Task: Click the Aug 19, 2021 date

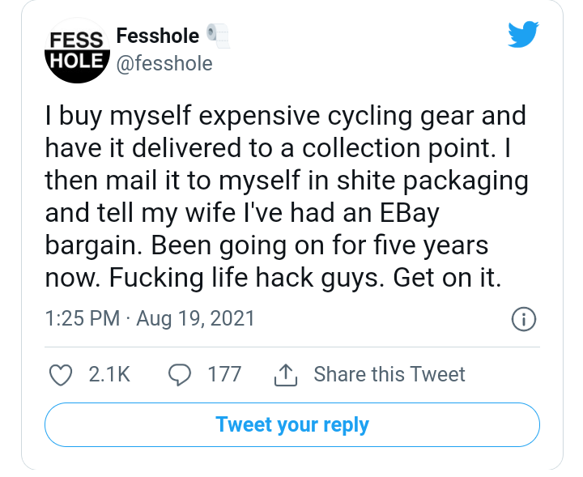Action: [x=195, y=319]
